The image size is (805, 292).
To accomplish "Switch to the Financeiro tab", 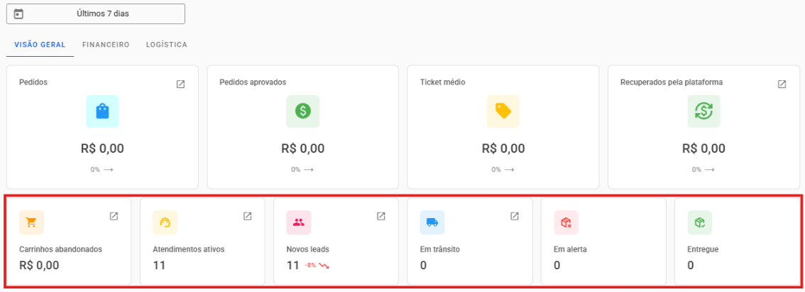I will click(x=106, y=45).
